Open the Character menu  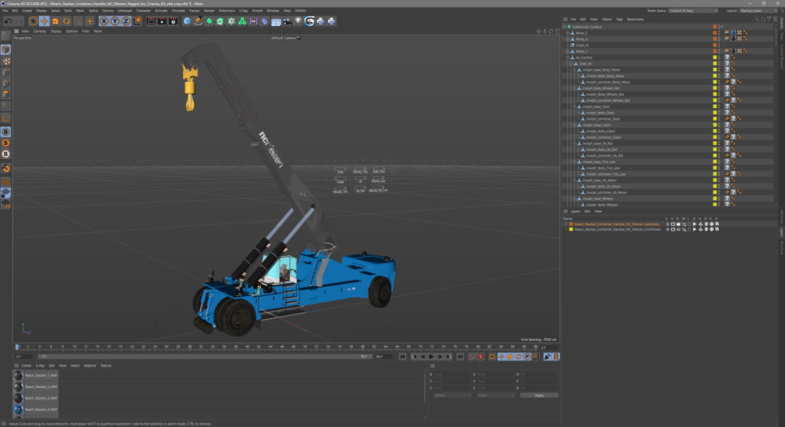143,11
